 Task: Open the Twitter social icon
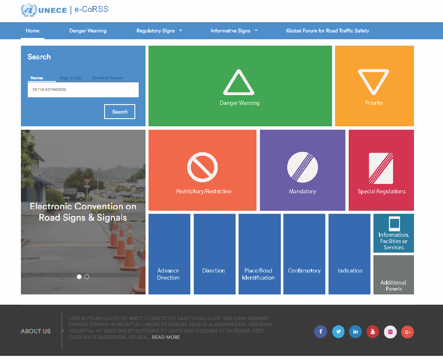[x=338, y=332]
